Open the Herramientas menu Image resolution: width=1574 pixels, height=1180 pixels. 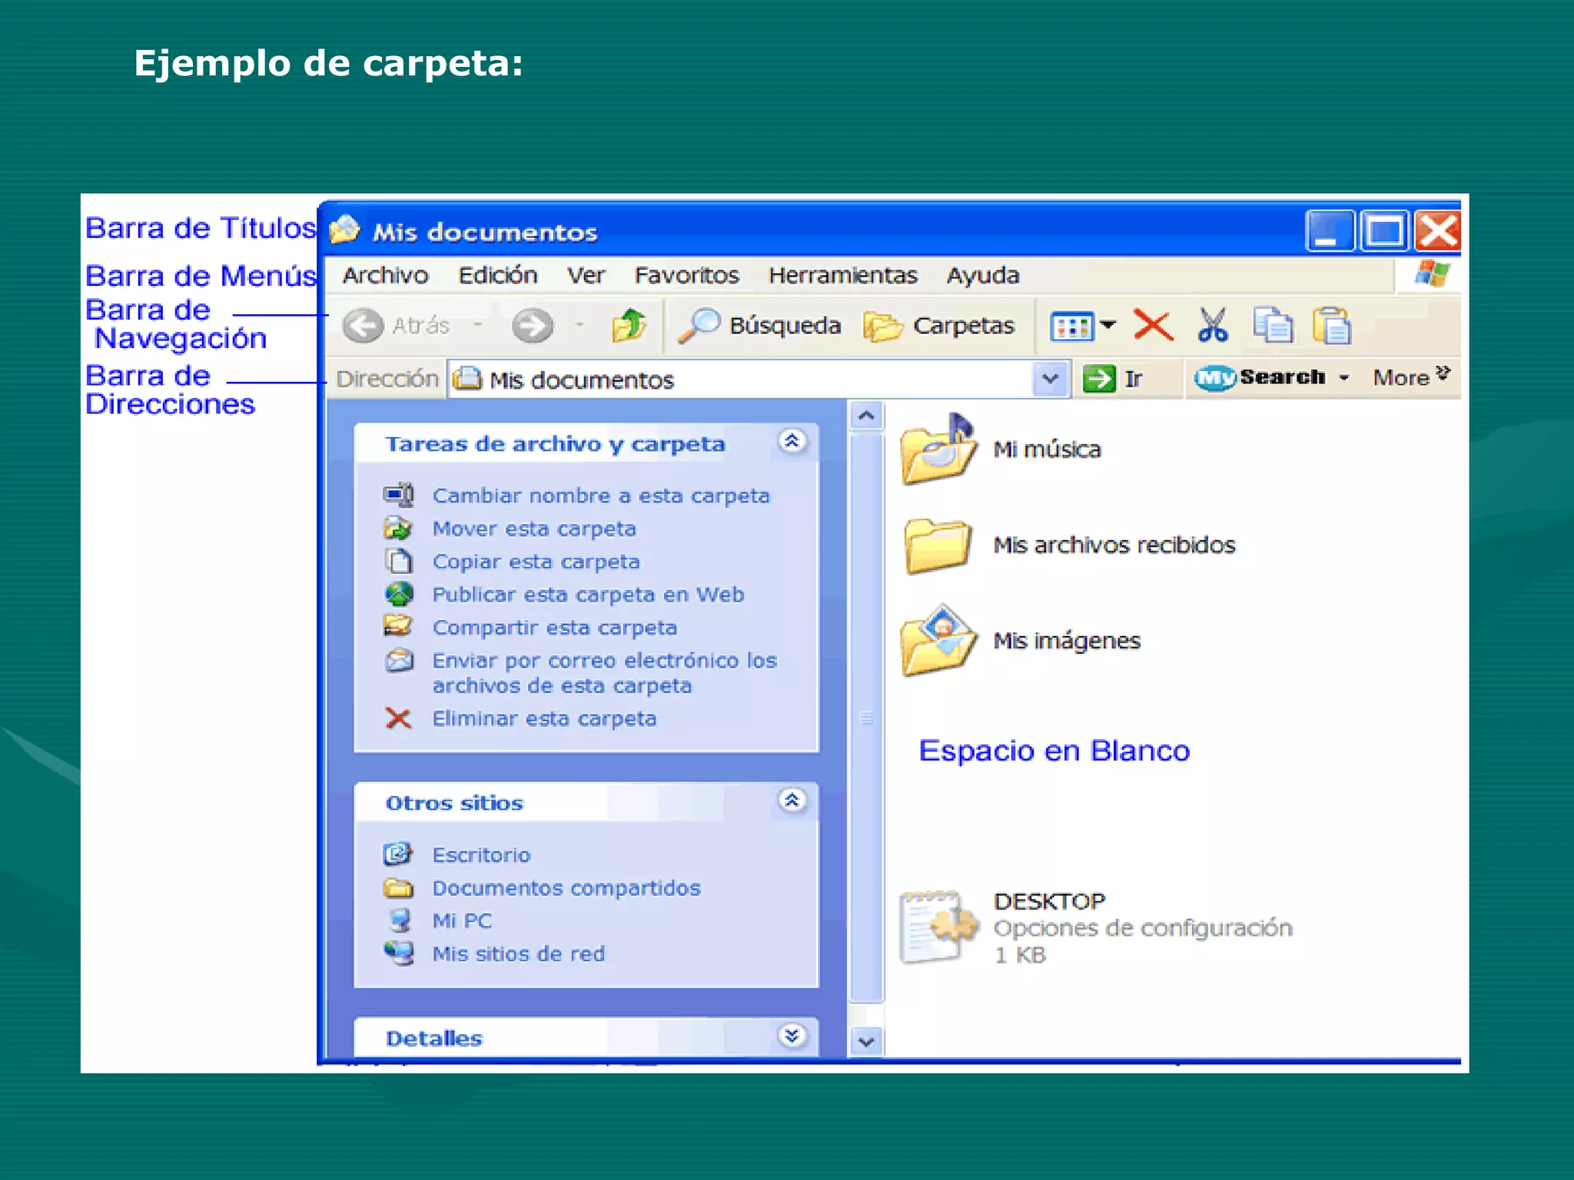pos(842,276)
